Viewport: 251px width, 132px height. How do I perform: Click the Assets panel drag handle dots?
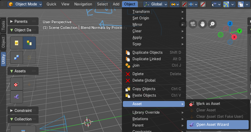click(34, 71)
